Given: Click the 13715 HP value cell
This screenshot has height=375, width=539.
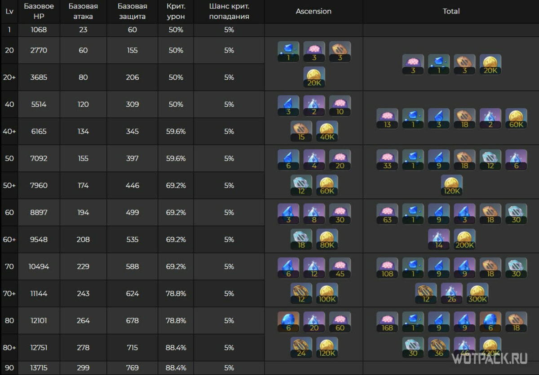Looking at the screenshot, I should [39, 368].
